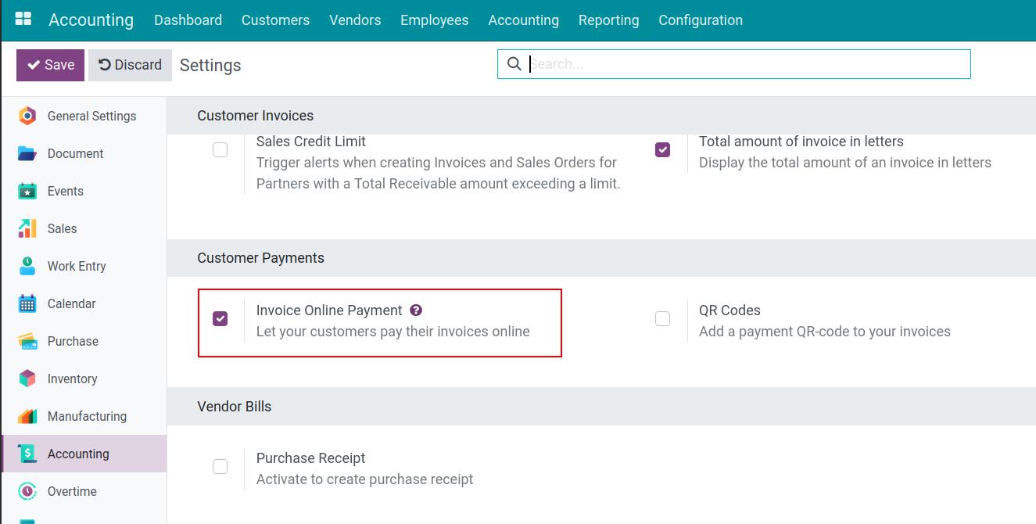Click the Discard button
1036x524 pixels.
[130, 65]
